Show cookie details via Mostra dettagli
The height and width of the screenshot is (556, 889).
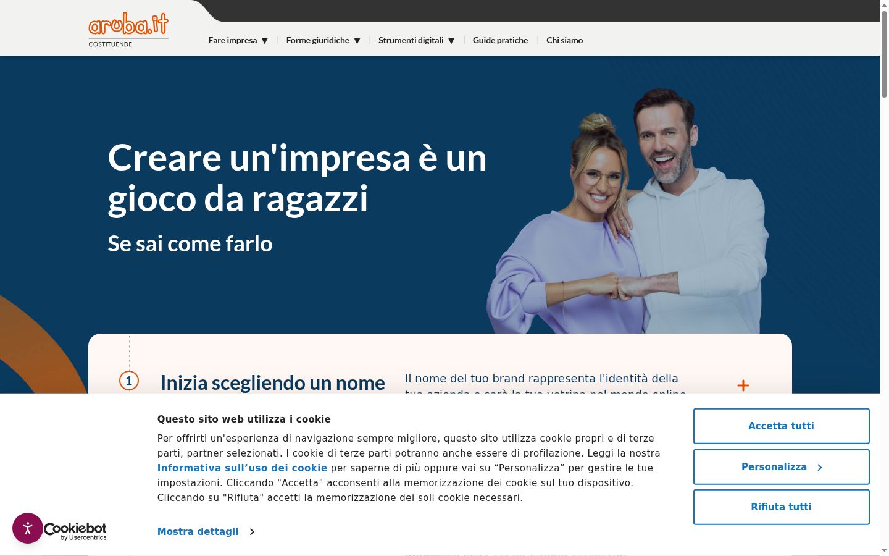[x=198, y=532]
